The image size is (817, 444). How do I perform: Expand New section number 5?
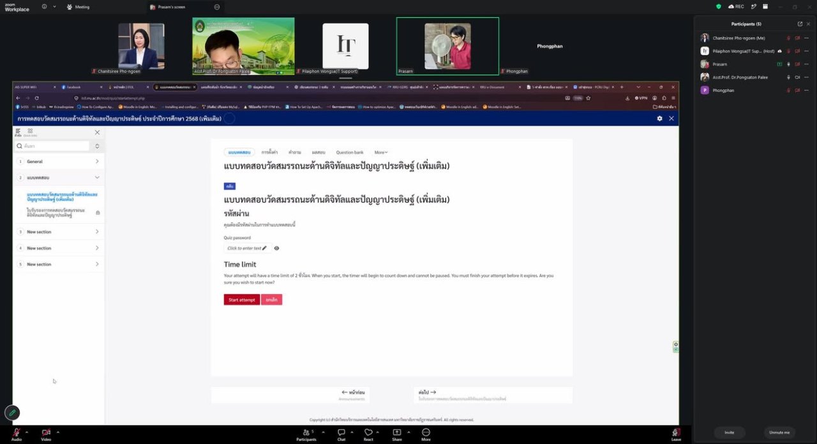pyautogui.click(x=97, y=264)
